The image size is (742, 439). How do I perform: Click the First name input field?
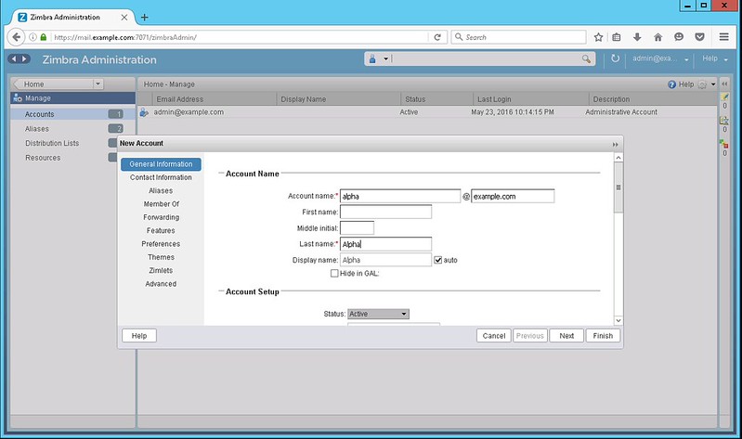385,212
